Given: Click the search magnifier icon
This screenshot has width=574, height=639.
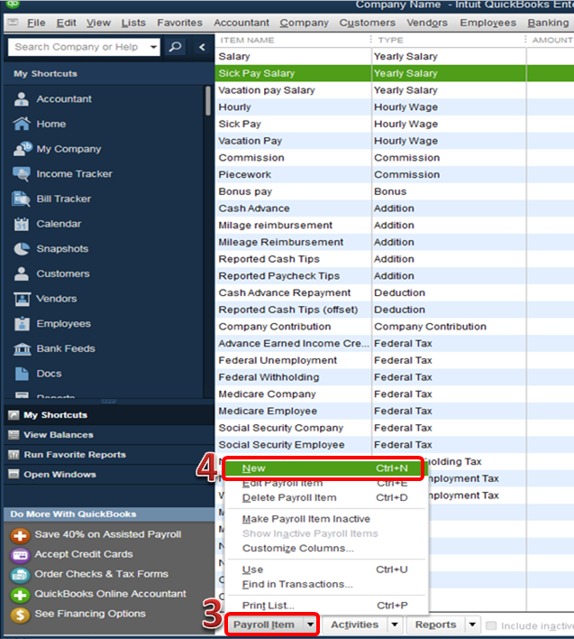Looking at the screenshot, I should 176,47.
